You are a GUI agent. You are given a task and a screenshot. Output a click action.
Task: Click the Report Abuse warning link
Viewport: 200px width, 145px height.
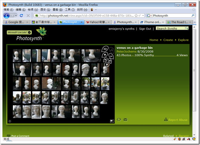point(176,120)
